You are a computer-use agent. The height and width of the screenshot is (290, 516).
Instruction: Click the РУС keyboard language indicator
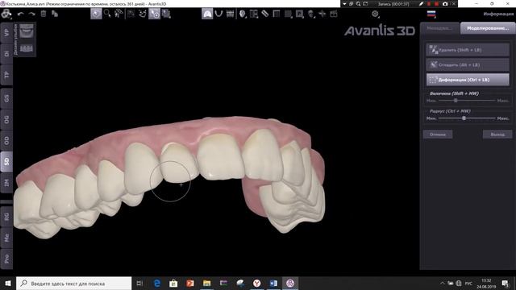(468, 284)
